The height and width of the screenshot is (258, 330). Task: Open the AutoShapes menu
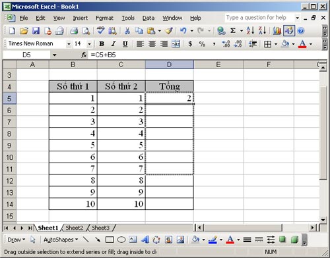(61, 240)
